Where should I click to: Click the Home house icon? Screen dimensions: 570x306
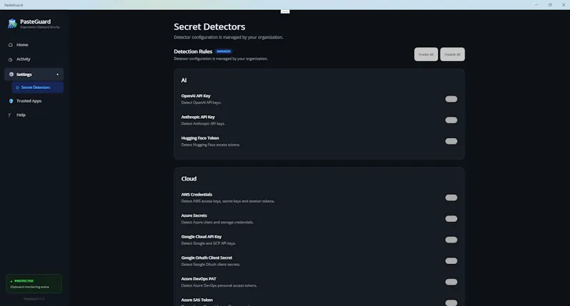pos(11,45)
